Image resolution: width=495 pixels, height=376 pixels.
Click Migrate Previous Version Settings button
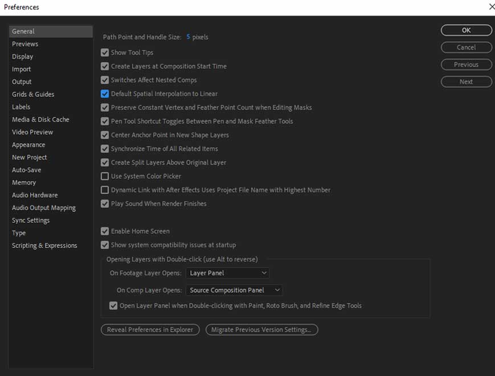pos(261,330)
